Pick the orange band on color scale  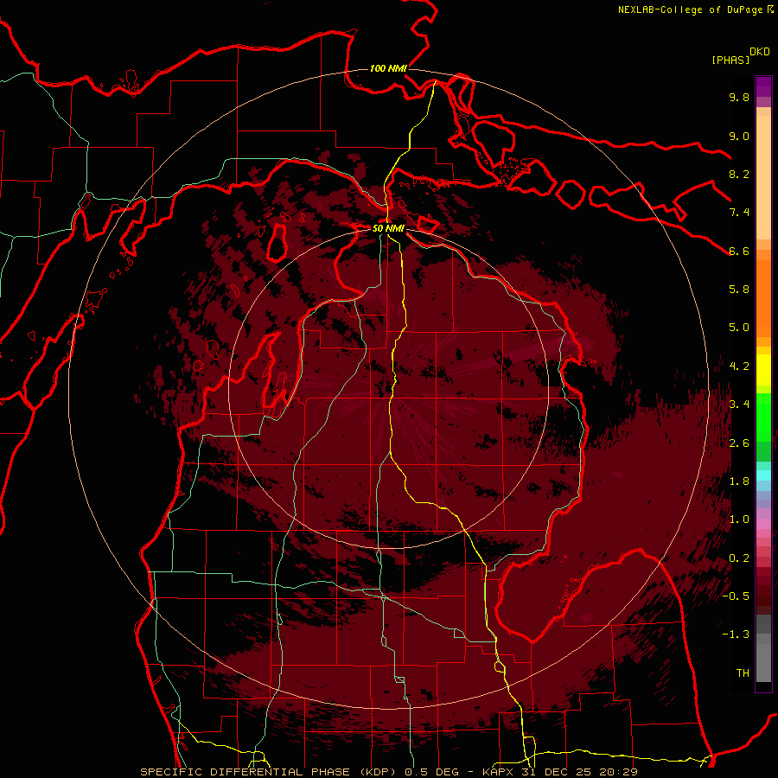(x=763, y=299)
